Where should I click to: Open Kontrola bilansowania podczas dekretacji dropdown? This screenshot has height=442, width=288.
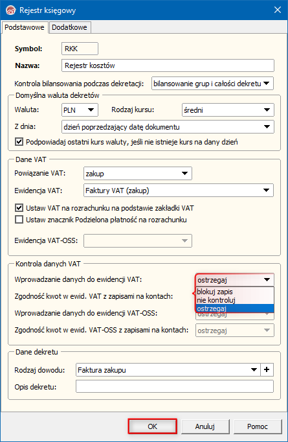click(212, 84)
